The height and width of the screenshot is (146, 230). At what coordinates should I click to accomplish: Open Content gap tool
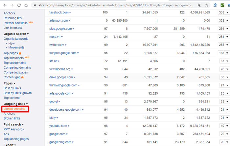(12, 77)
